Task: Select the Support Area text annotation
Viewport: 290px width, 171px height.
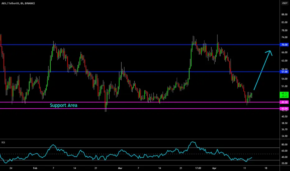Action: [x=63, y=105]
